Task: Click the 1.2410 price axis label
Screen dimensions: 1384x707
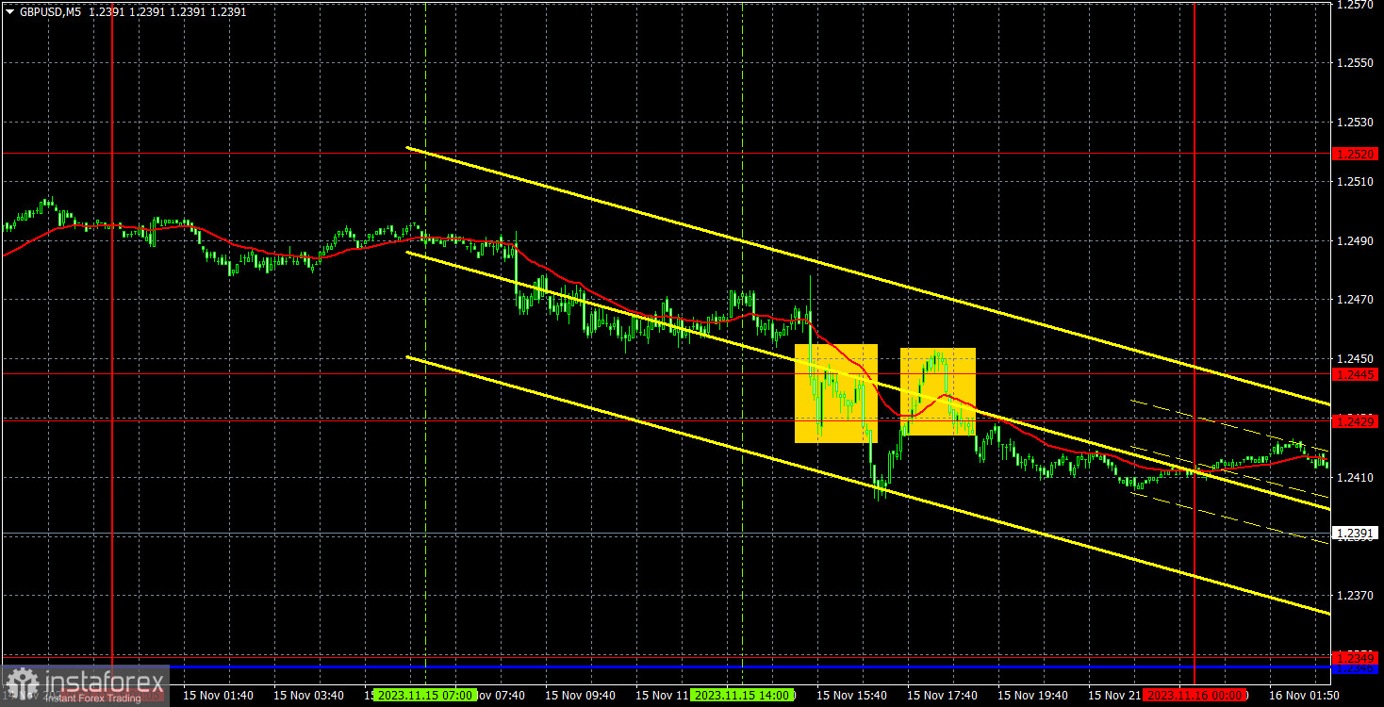Action: [x=1356, y=478]
